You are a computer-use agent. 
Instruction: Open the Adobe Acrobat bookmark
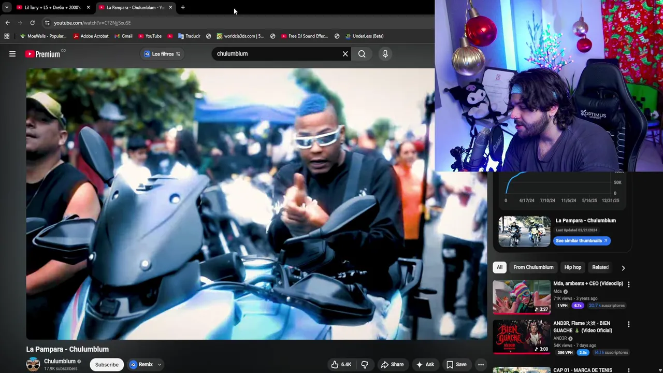(91, 36)
